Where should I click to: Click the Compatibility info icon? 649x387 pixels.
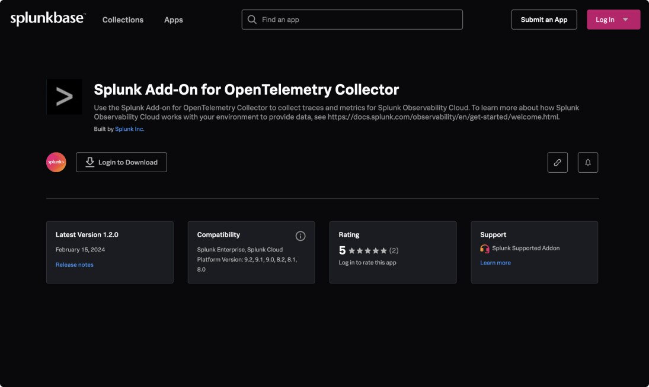tap(300, 236)
